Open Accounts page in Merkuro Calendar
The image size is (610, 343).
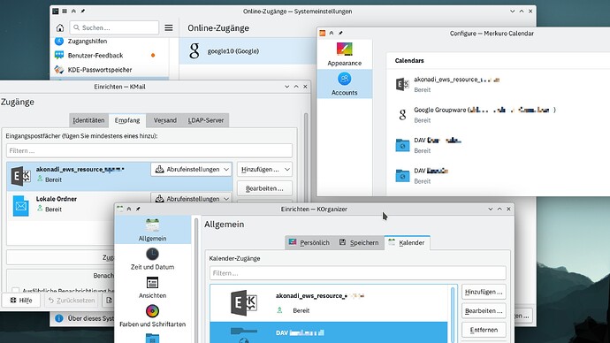pos(344,84)
